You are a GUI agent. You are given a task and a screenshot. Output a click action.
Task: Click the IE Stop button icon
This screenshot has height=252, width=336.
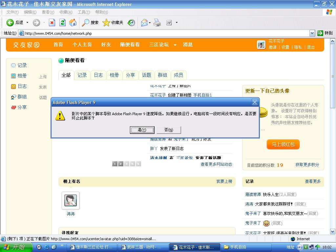[52, 23]
